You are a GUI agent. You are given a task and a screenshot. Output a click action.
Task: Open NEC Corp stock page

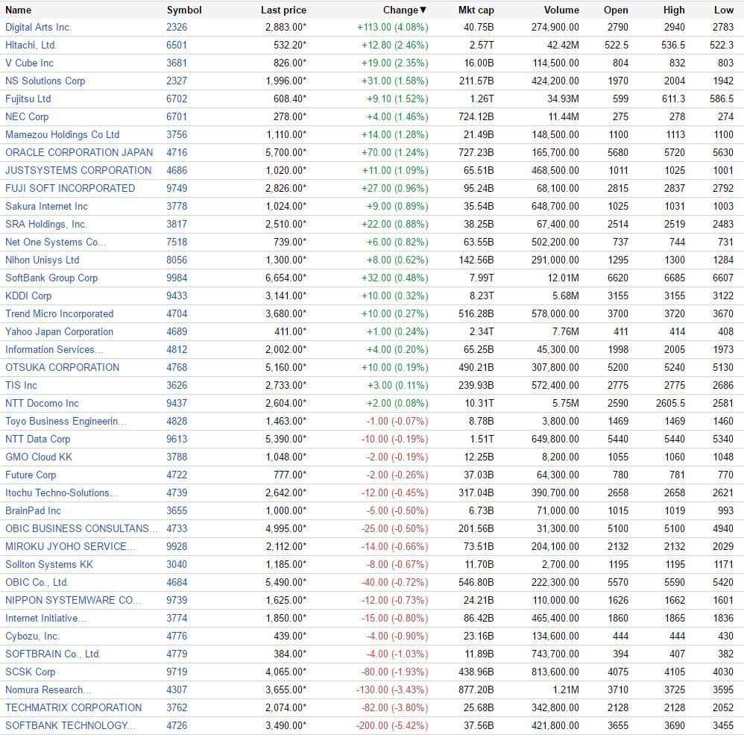tap(27, 117)
